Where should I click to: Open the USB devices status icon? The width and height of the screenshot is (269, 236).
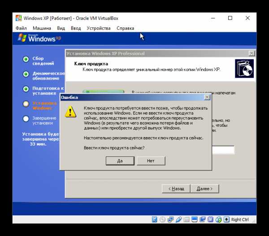coord(179,219)
